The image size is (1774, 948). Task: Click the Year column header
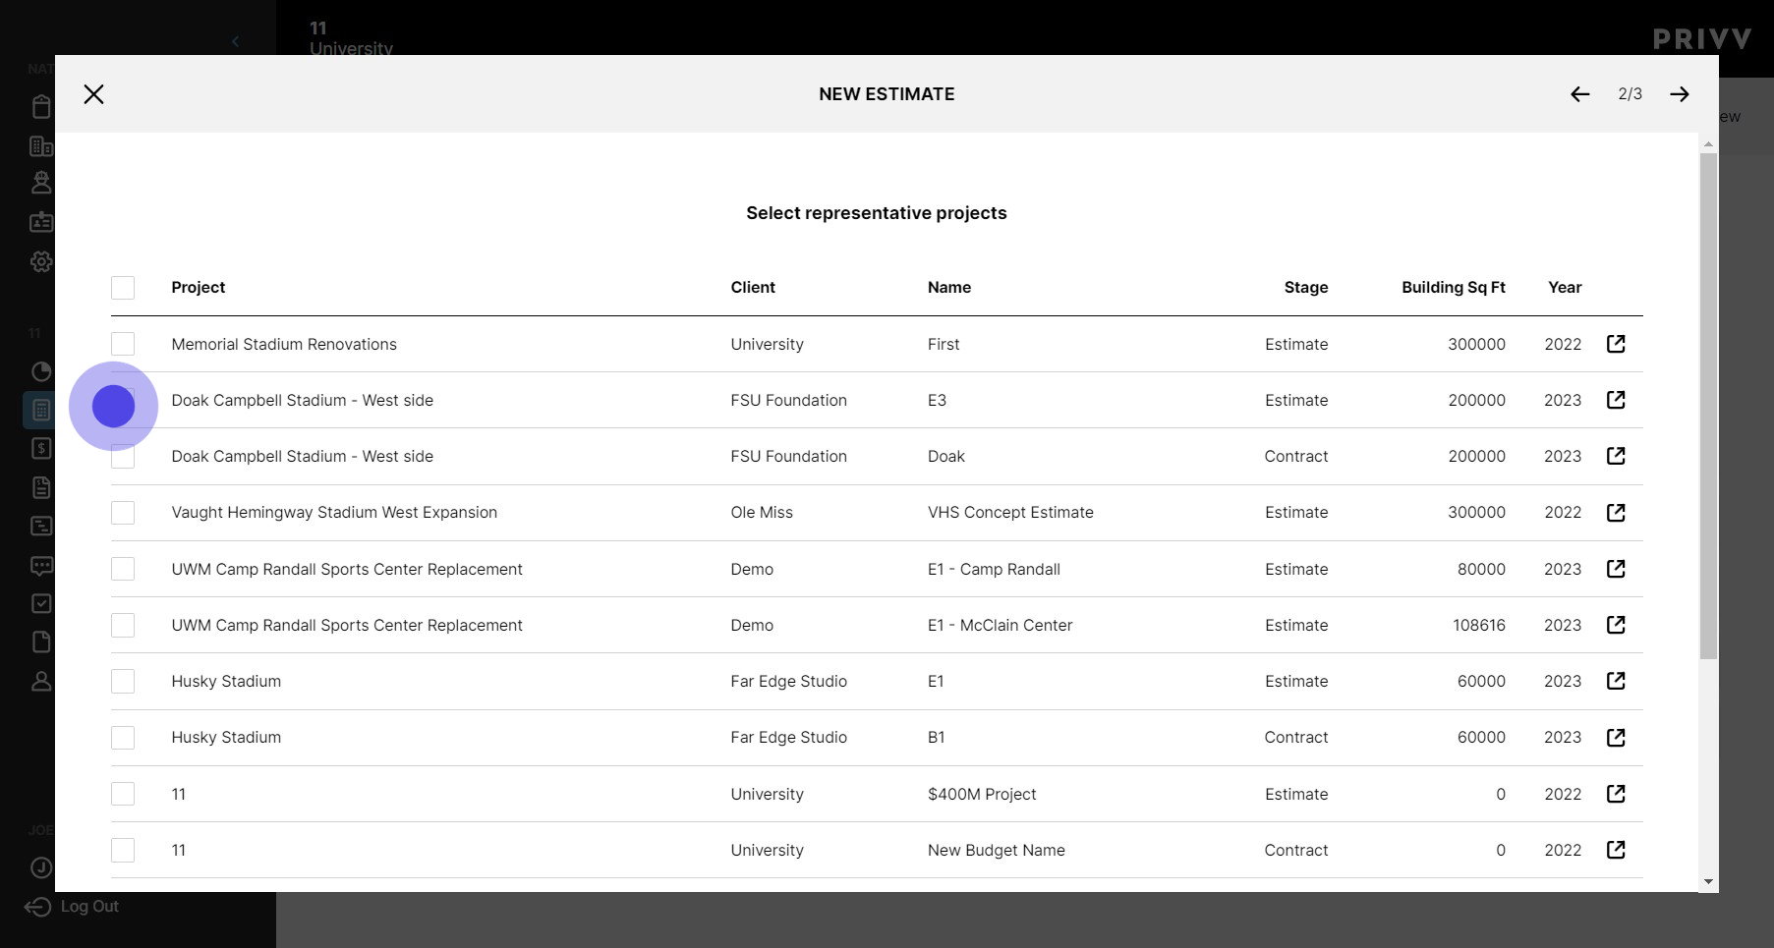pos(1565,287)
